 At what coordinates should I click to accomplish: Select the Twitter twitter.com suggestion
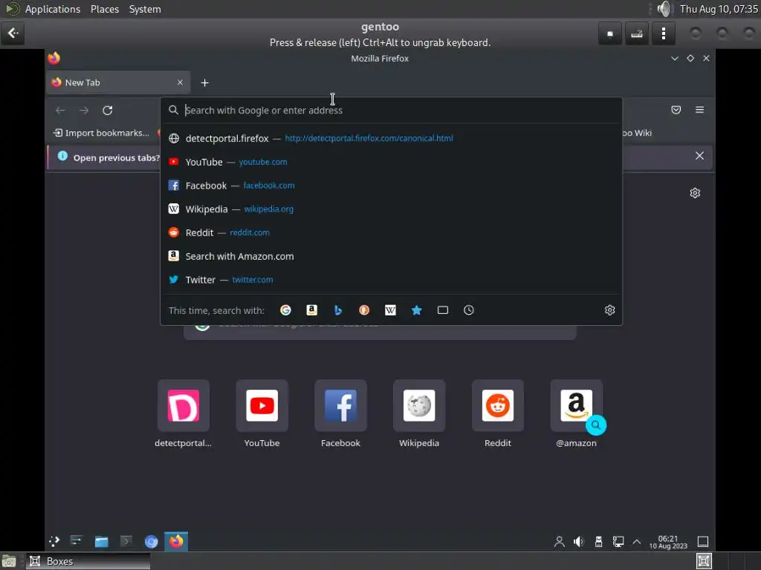tap(391, 280)
